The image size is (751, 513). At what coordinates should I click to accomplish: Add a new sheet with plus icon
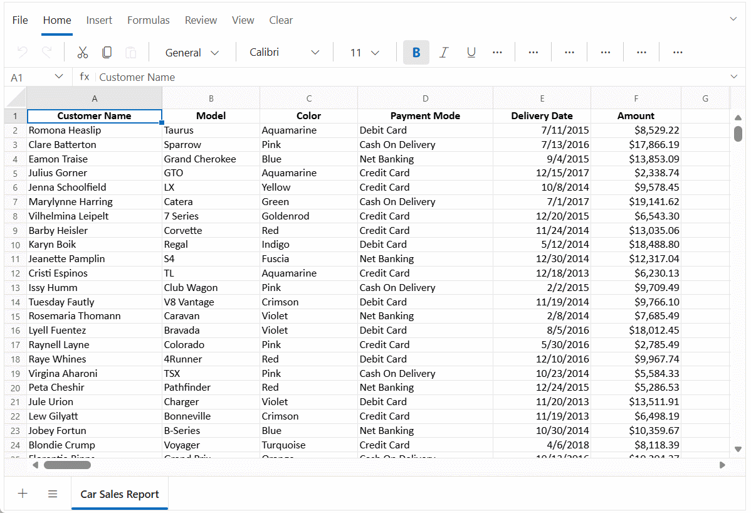point(23,494)
